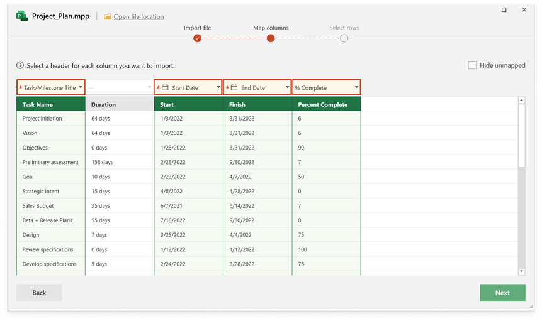Screen dimensions: 542x321
Task: Expand the % Complete mapping dropdown
Action: click(356, 88)
